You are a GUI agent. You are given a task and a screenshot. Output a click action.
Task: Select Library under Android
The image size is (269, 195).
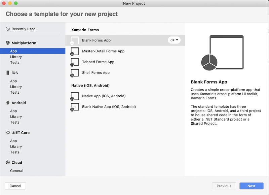[x=16, y=117]
